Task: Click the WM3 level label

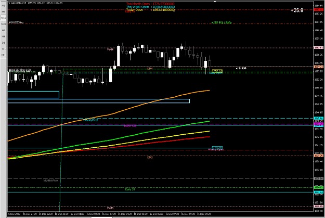Action: [110, 208]
